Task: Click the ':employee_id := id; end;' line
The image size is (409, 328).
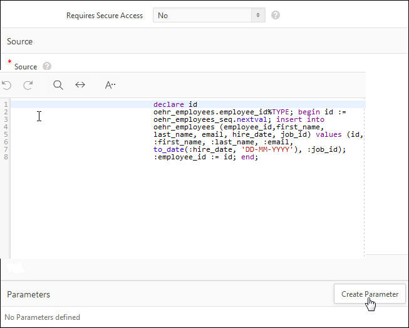Action: (x=205, y=157)
